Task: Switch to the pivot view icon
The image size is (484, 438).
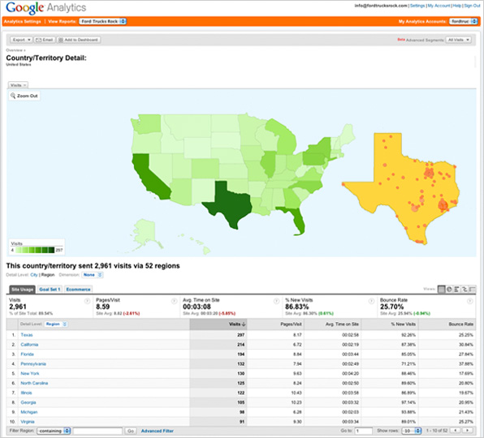Action: click(472, 289)
